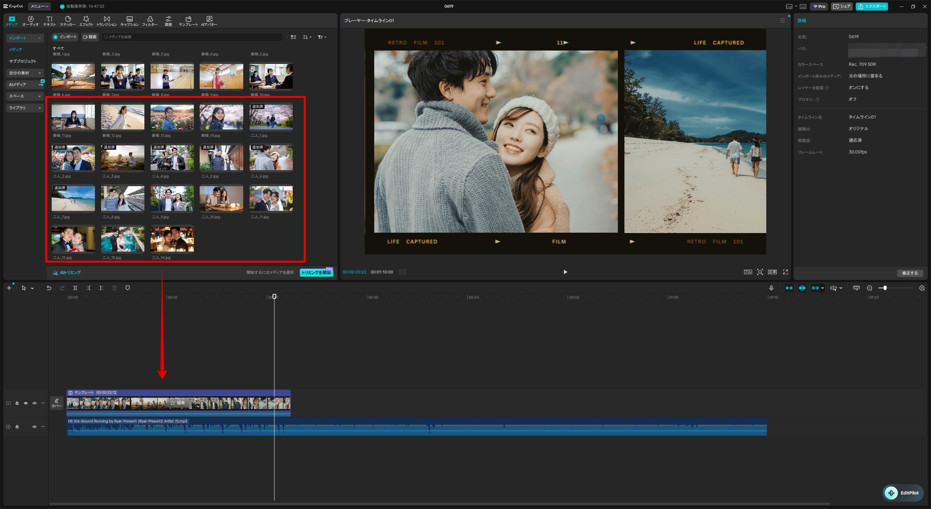Add a marker with the shield marker icon
Screen dimensions: 931x509
tap(128, 288)
